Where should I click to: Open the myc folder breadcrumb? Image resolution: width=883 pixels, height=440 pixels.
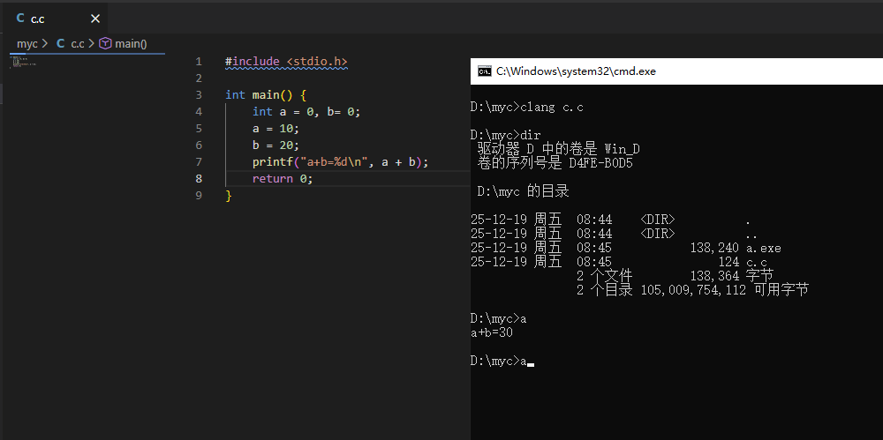pos(26,43)
